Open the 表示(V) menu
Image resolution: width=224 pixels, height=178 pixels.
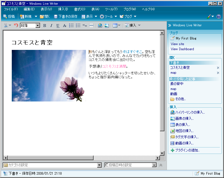[x=46, y=9]
